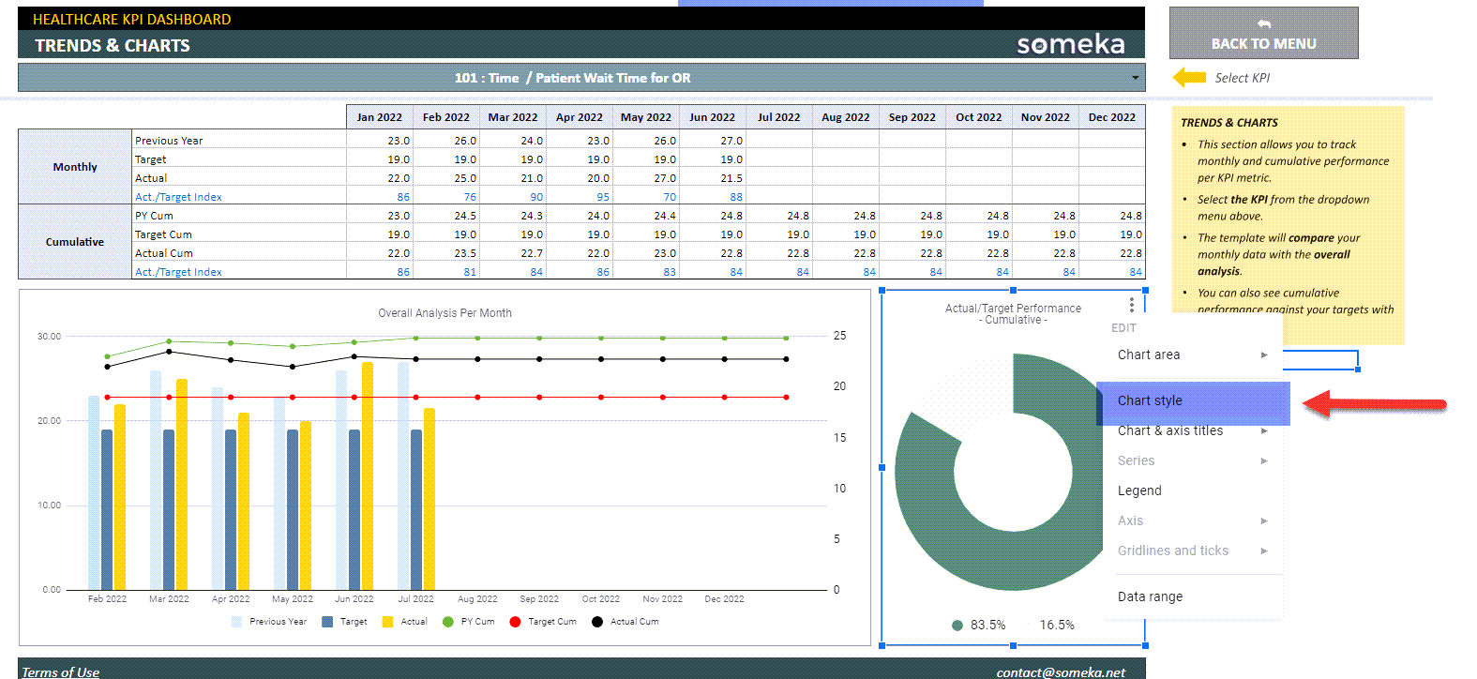Click the PY Cum row label

point(154,216)
